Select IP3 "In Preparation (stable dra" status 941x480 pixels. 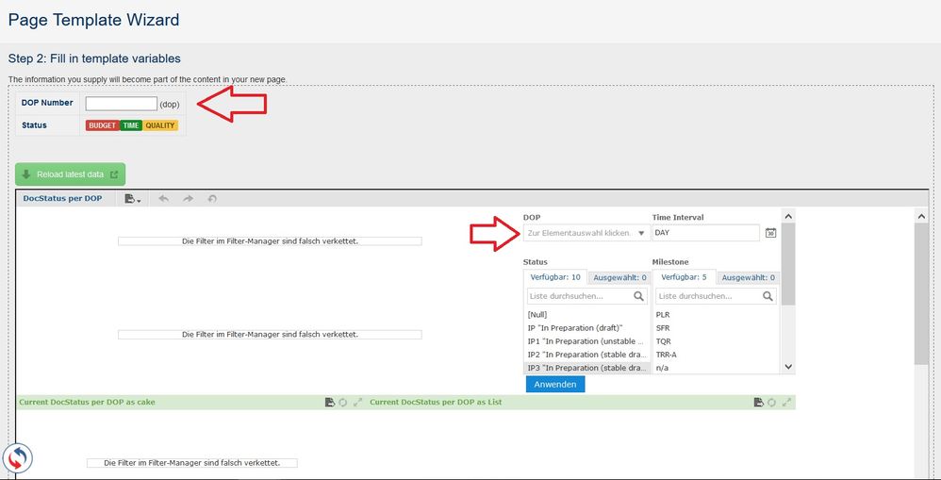(586, 368)
